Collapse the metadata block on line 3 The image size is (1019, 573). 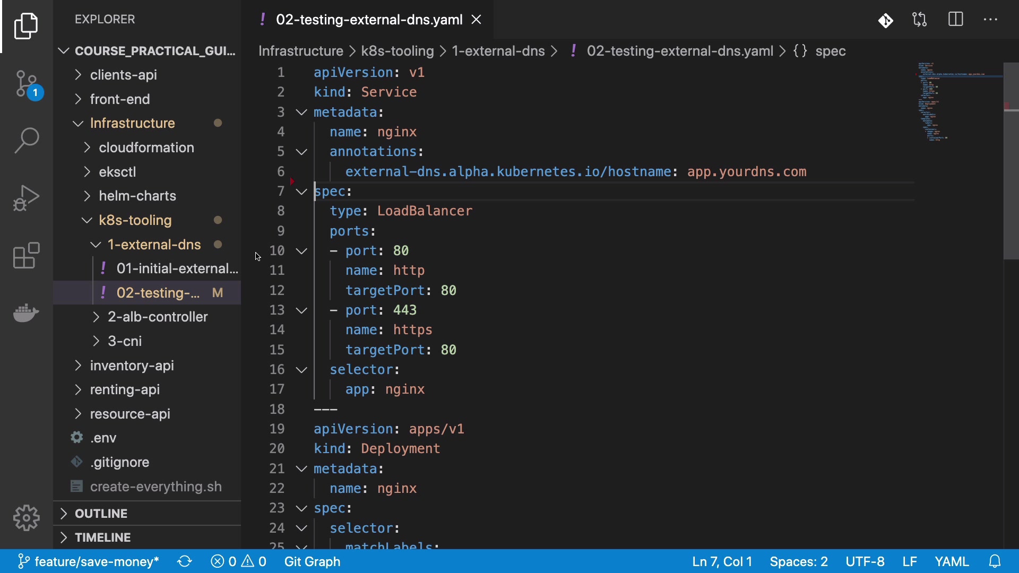(301, 112)
